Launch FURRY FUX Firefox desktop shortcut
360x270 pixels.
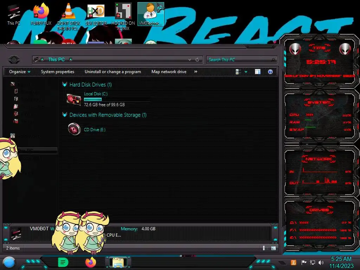[x=41, y=14]
